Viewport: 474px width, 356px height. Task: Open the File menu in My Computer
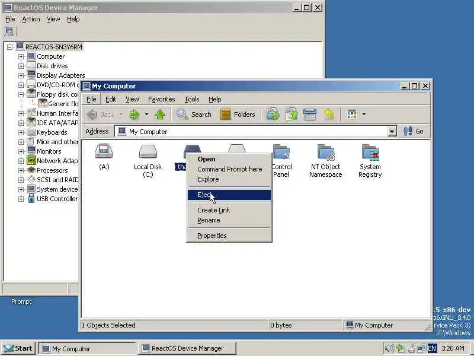click(x=91, y=99)
